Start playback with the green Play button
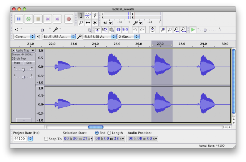 click(x=28, y=19)
